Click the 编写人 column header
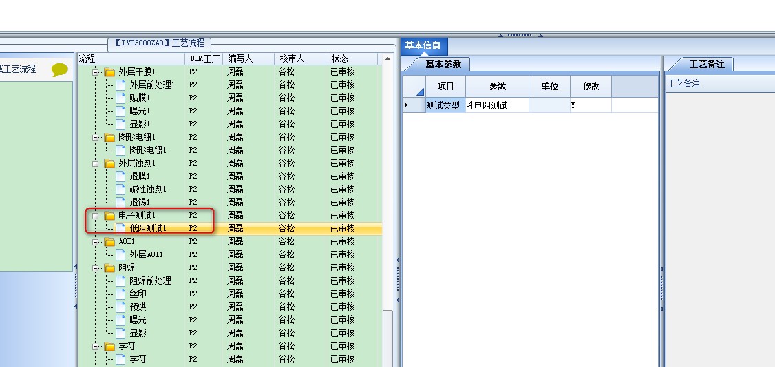This screenshot has height=367, width=775. (248, 58)
